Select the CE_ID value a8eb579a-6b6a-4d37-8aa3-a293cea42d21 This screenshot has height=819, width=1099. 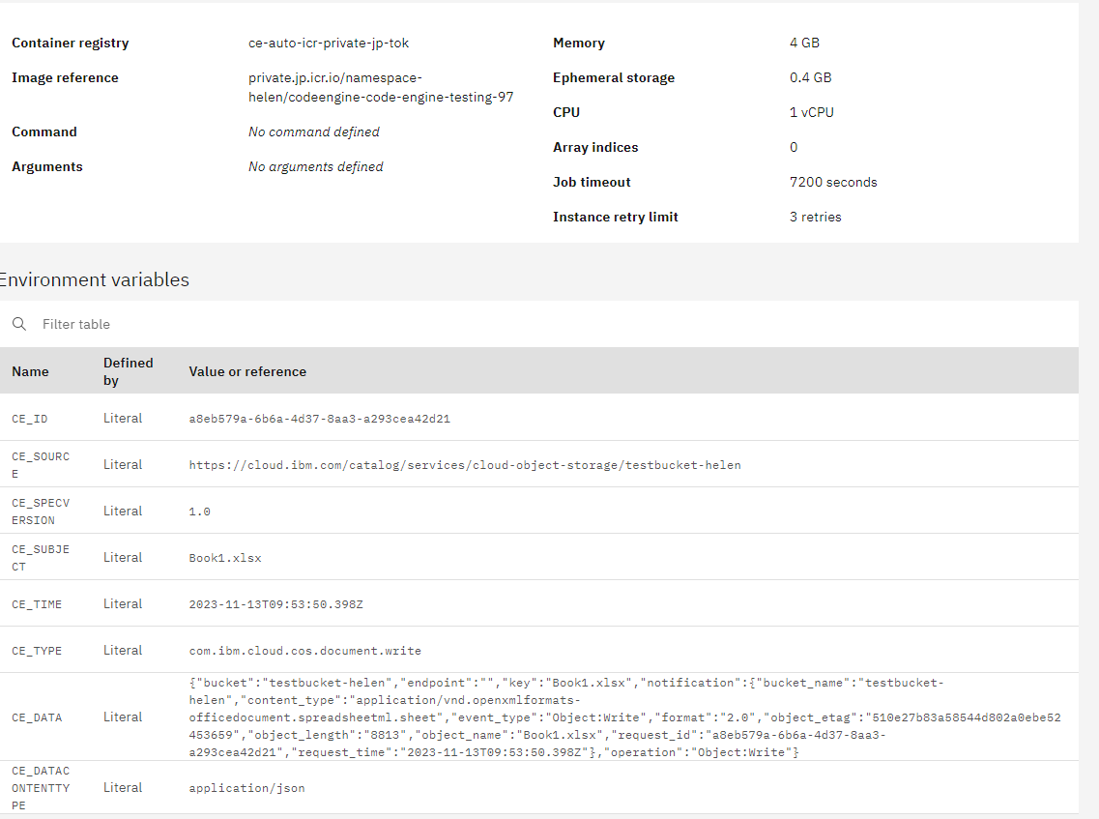(x=320, y=419)
